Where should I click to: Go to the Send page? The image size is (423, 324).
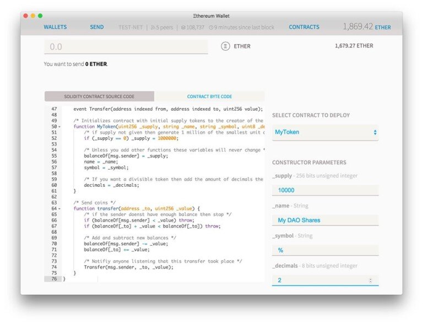96,27
